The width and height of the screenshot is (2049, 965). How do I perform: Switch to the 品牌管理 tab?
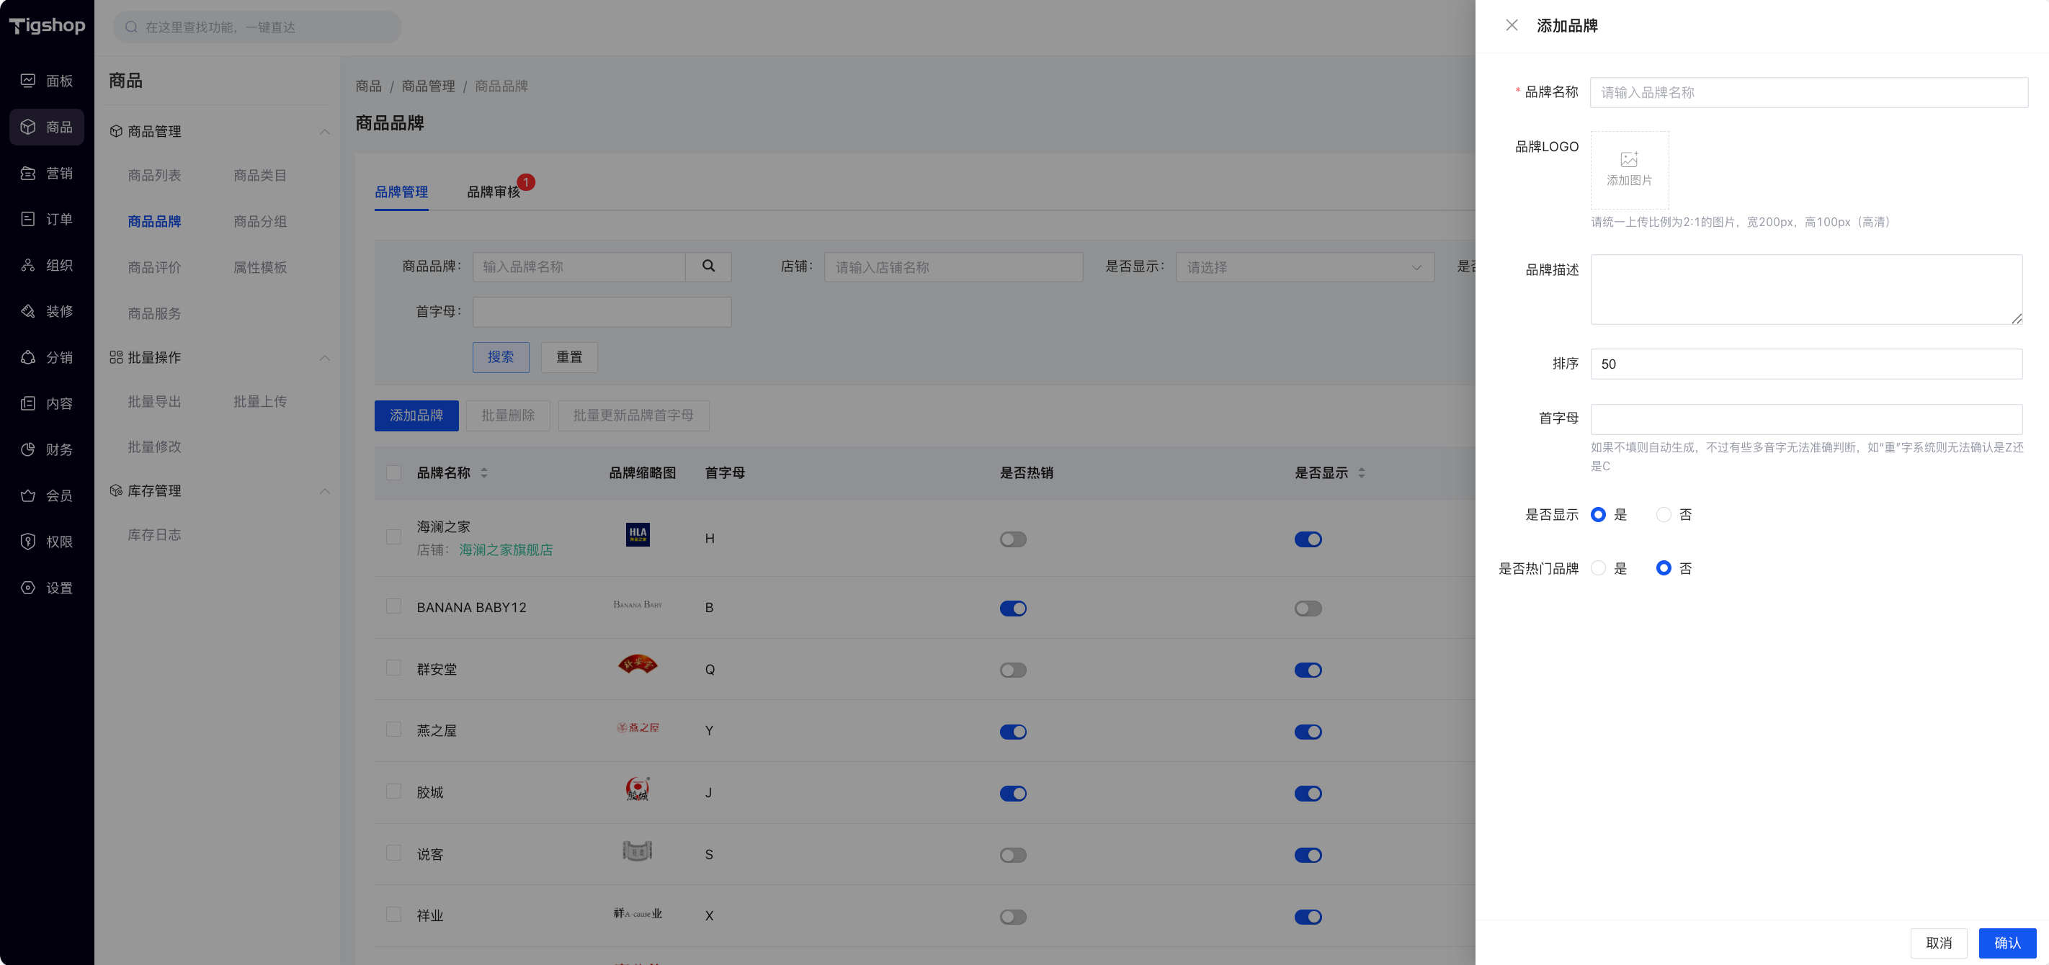click(x=401, y=192)
